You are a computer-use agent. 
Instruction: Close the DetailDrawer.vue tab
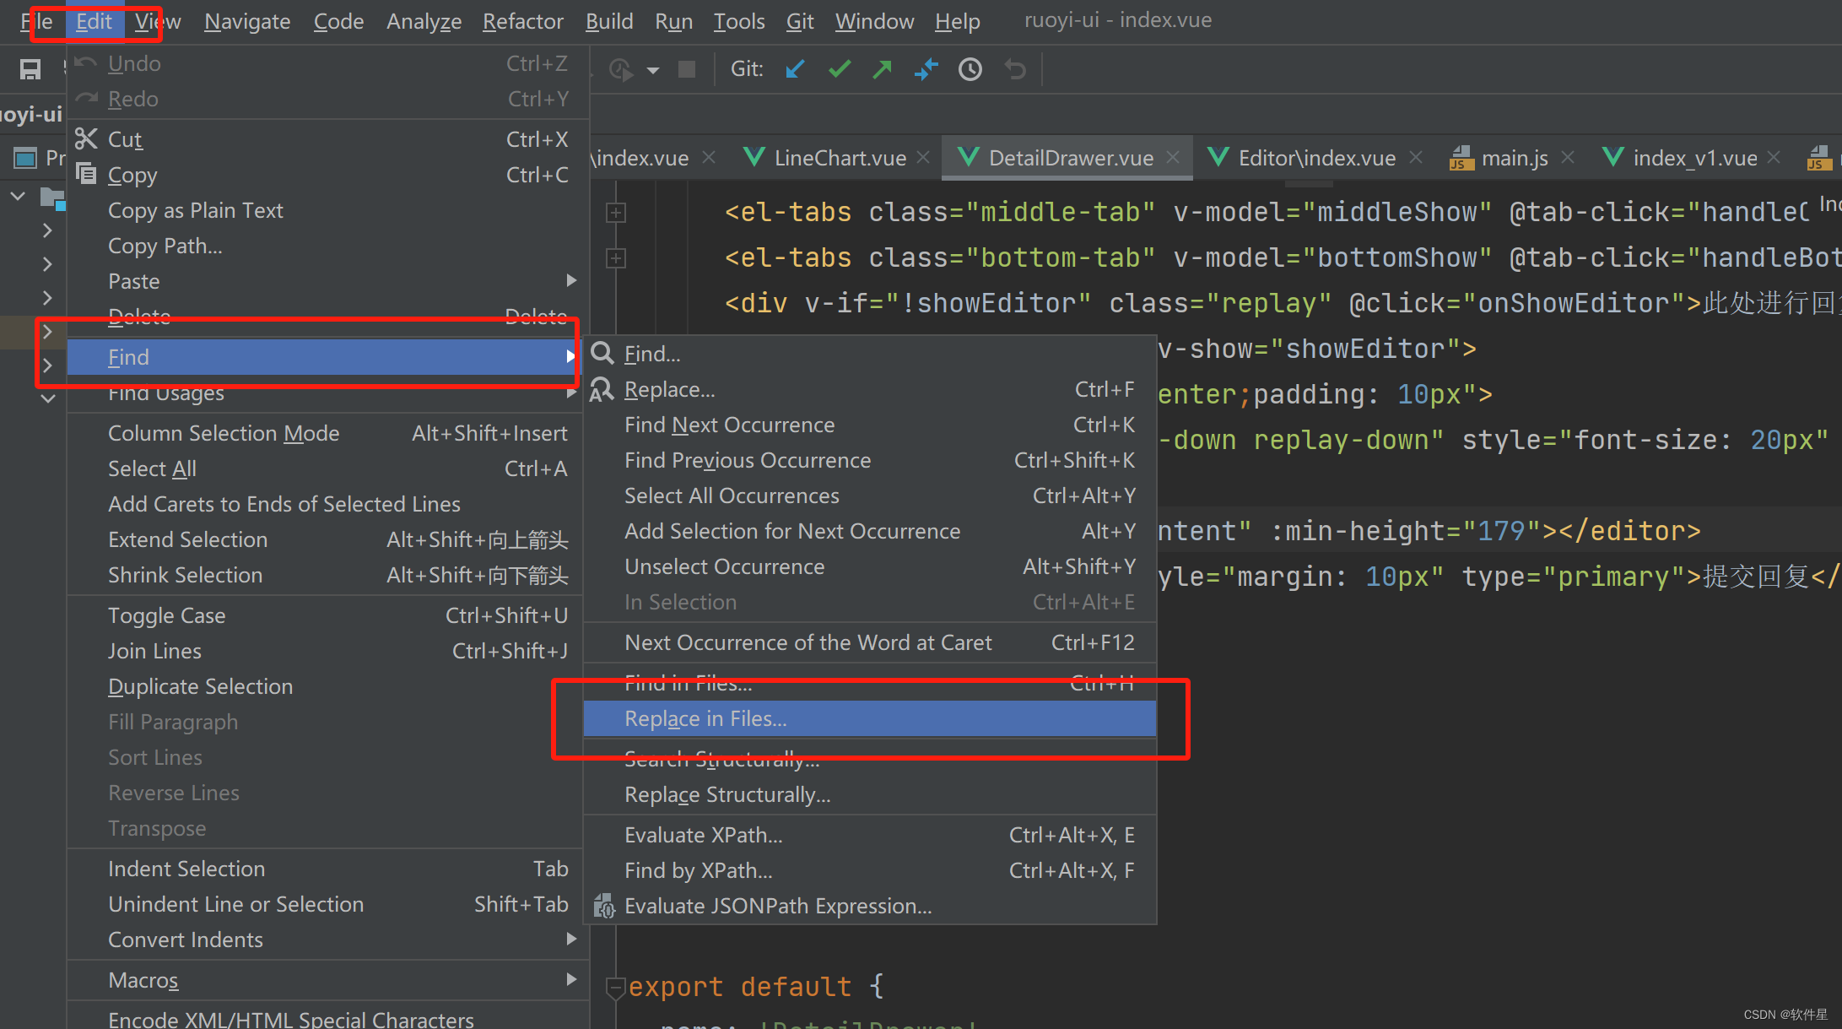click(x=1173, y=157)
